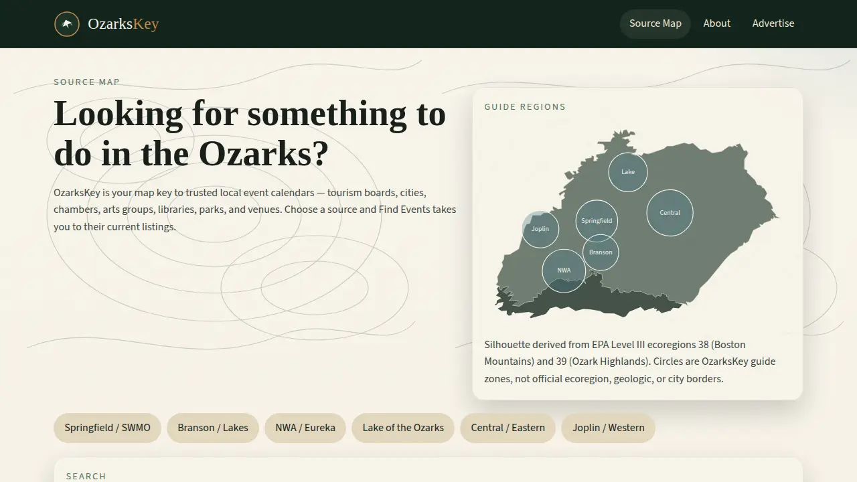
Task: Choose the NWA zone circle
Action: coord(564,270)
